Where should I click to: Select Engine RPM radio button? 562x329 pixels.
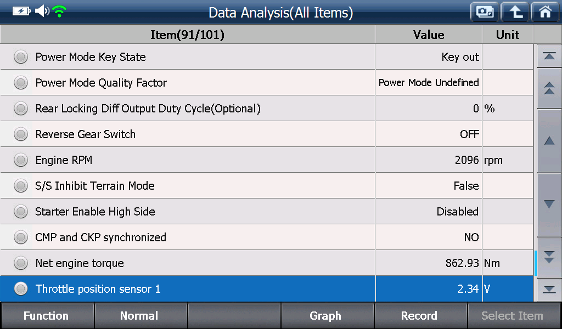pyautogui.click(x=21, y=160)
